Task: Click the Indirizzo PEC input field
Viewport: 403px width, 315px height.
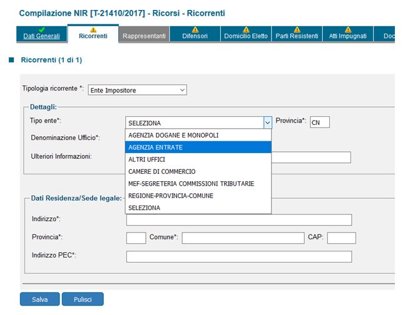Action: (238, 256)
